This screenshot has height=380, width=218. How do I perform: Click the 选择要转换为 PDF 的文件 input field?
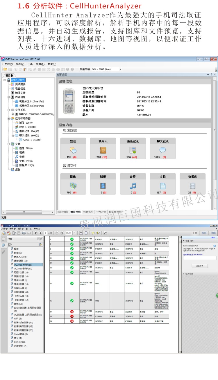200,258
